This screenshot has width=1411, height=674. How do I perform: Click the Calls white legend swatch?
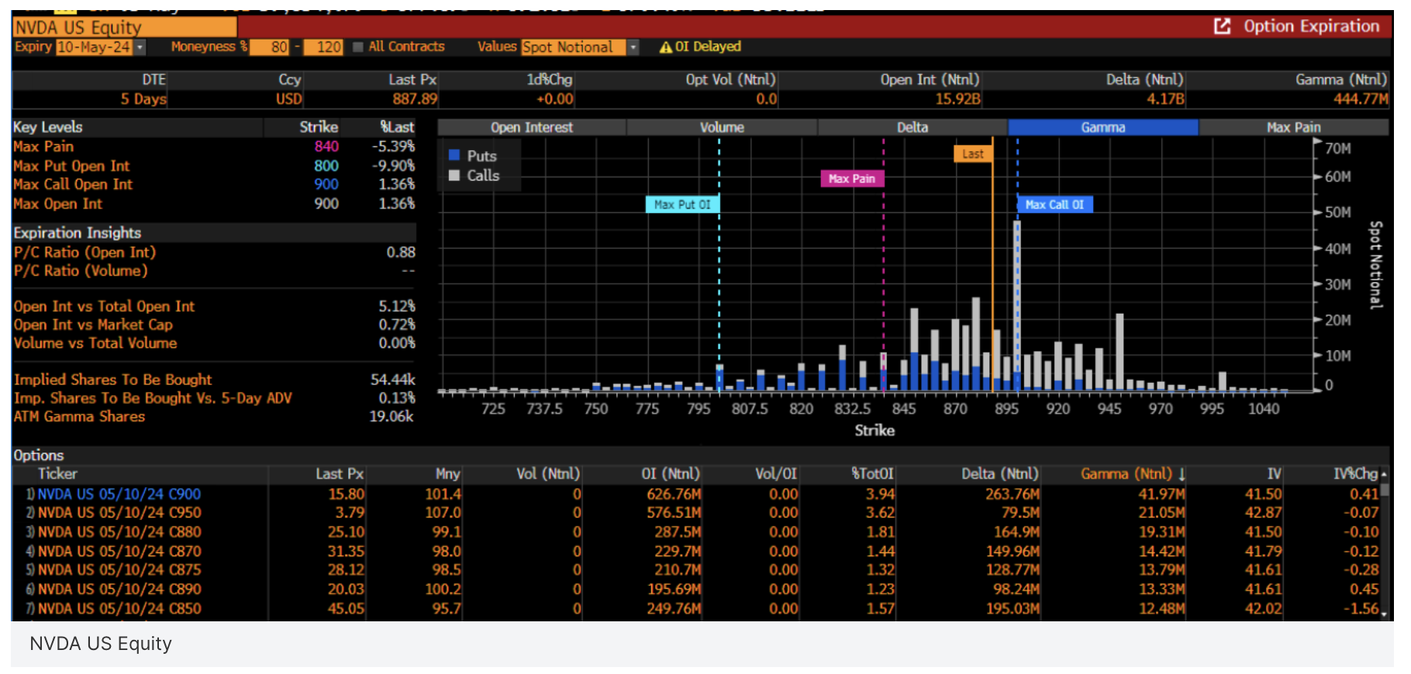click(x=454, y=175)
